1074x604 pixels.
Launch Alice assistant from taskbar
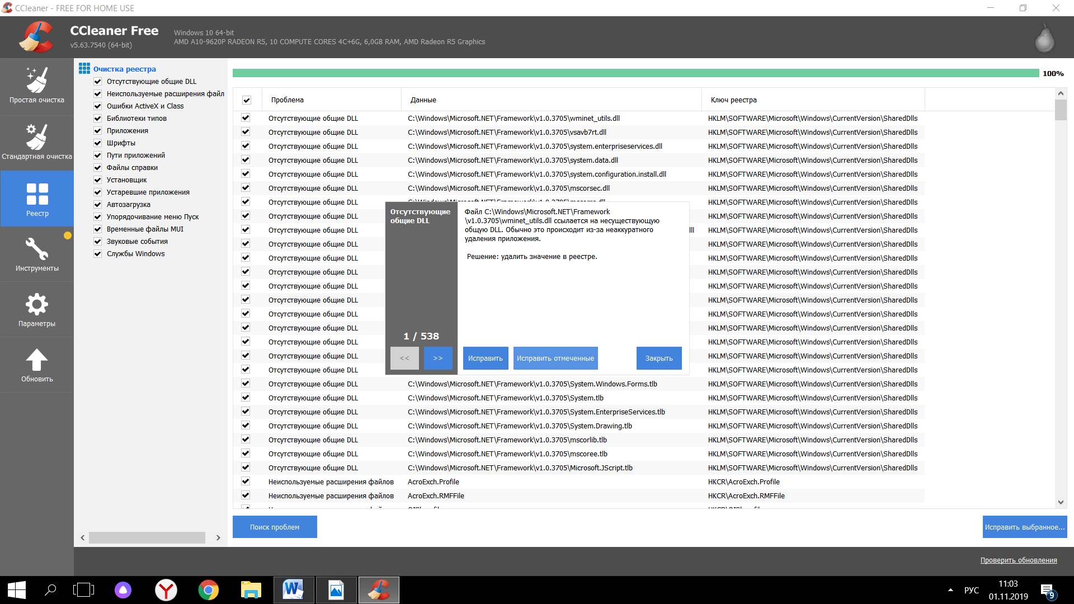(x=123, y=590)
